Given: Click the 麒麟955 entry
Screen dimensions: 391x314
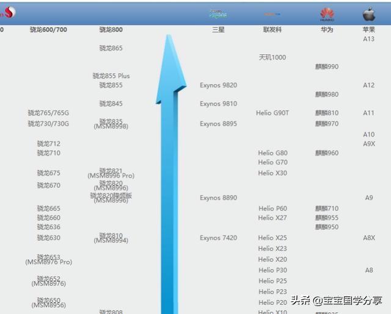Looking at the screenshot, I should click(x=327, y=218).
